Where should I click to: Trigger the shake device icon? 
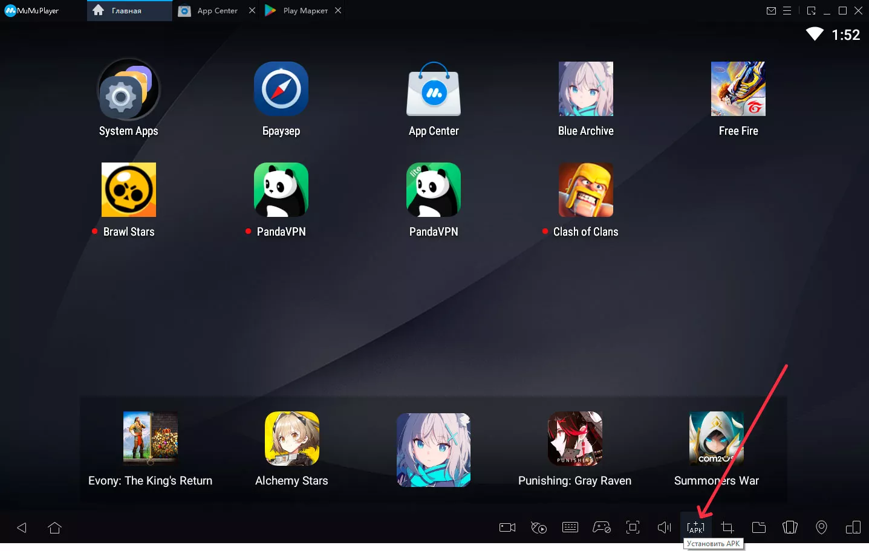pyautogui.click(x=790, y=527)
